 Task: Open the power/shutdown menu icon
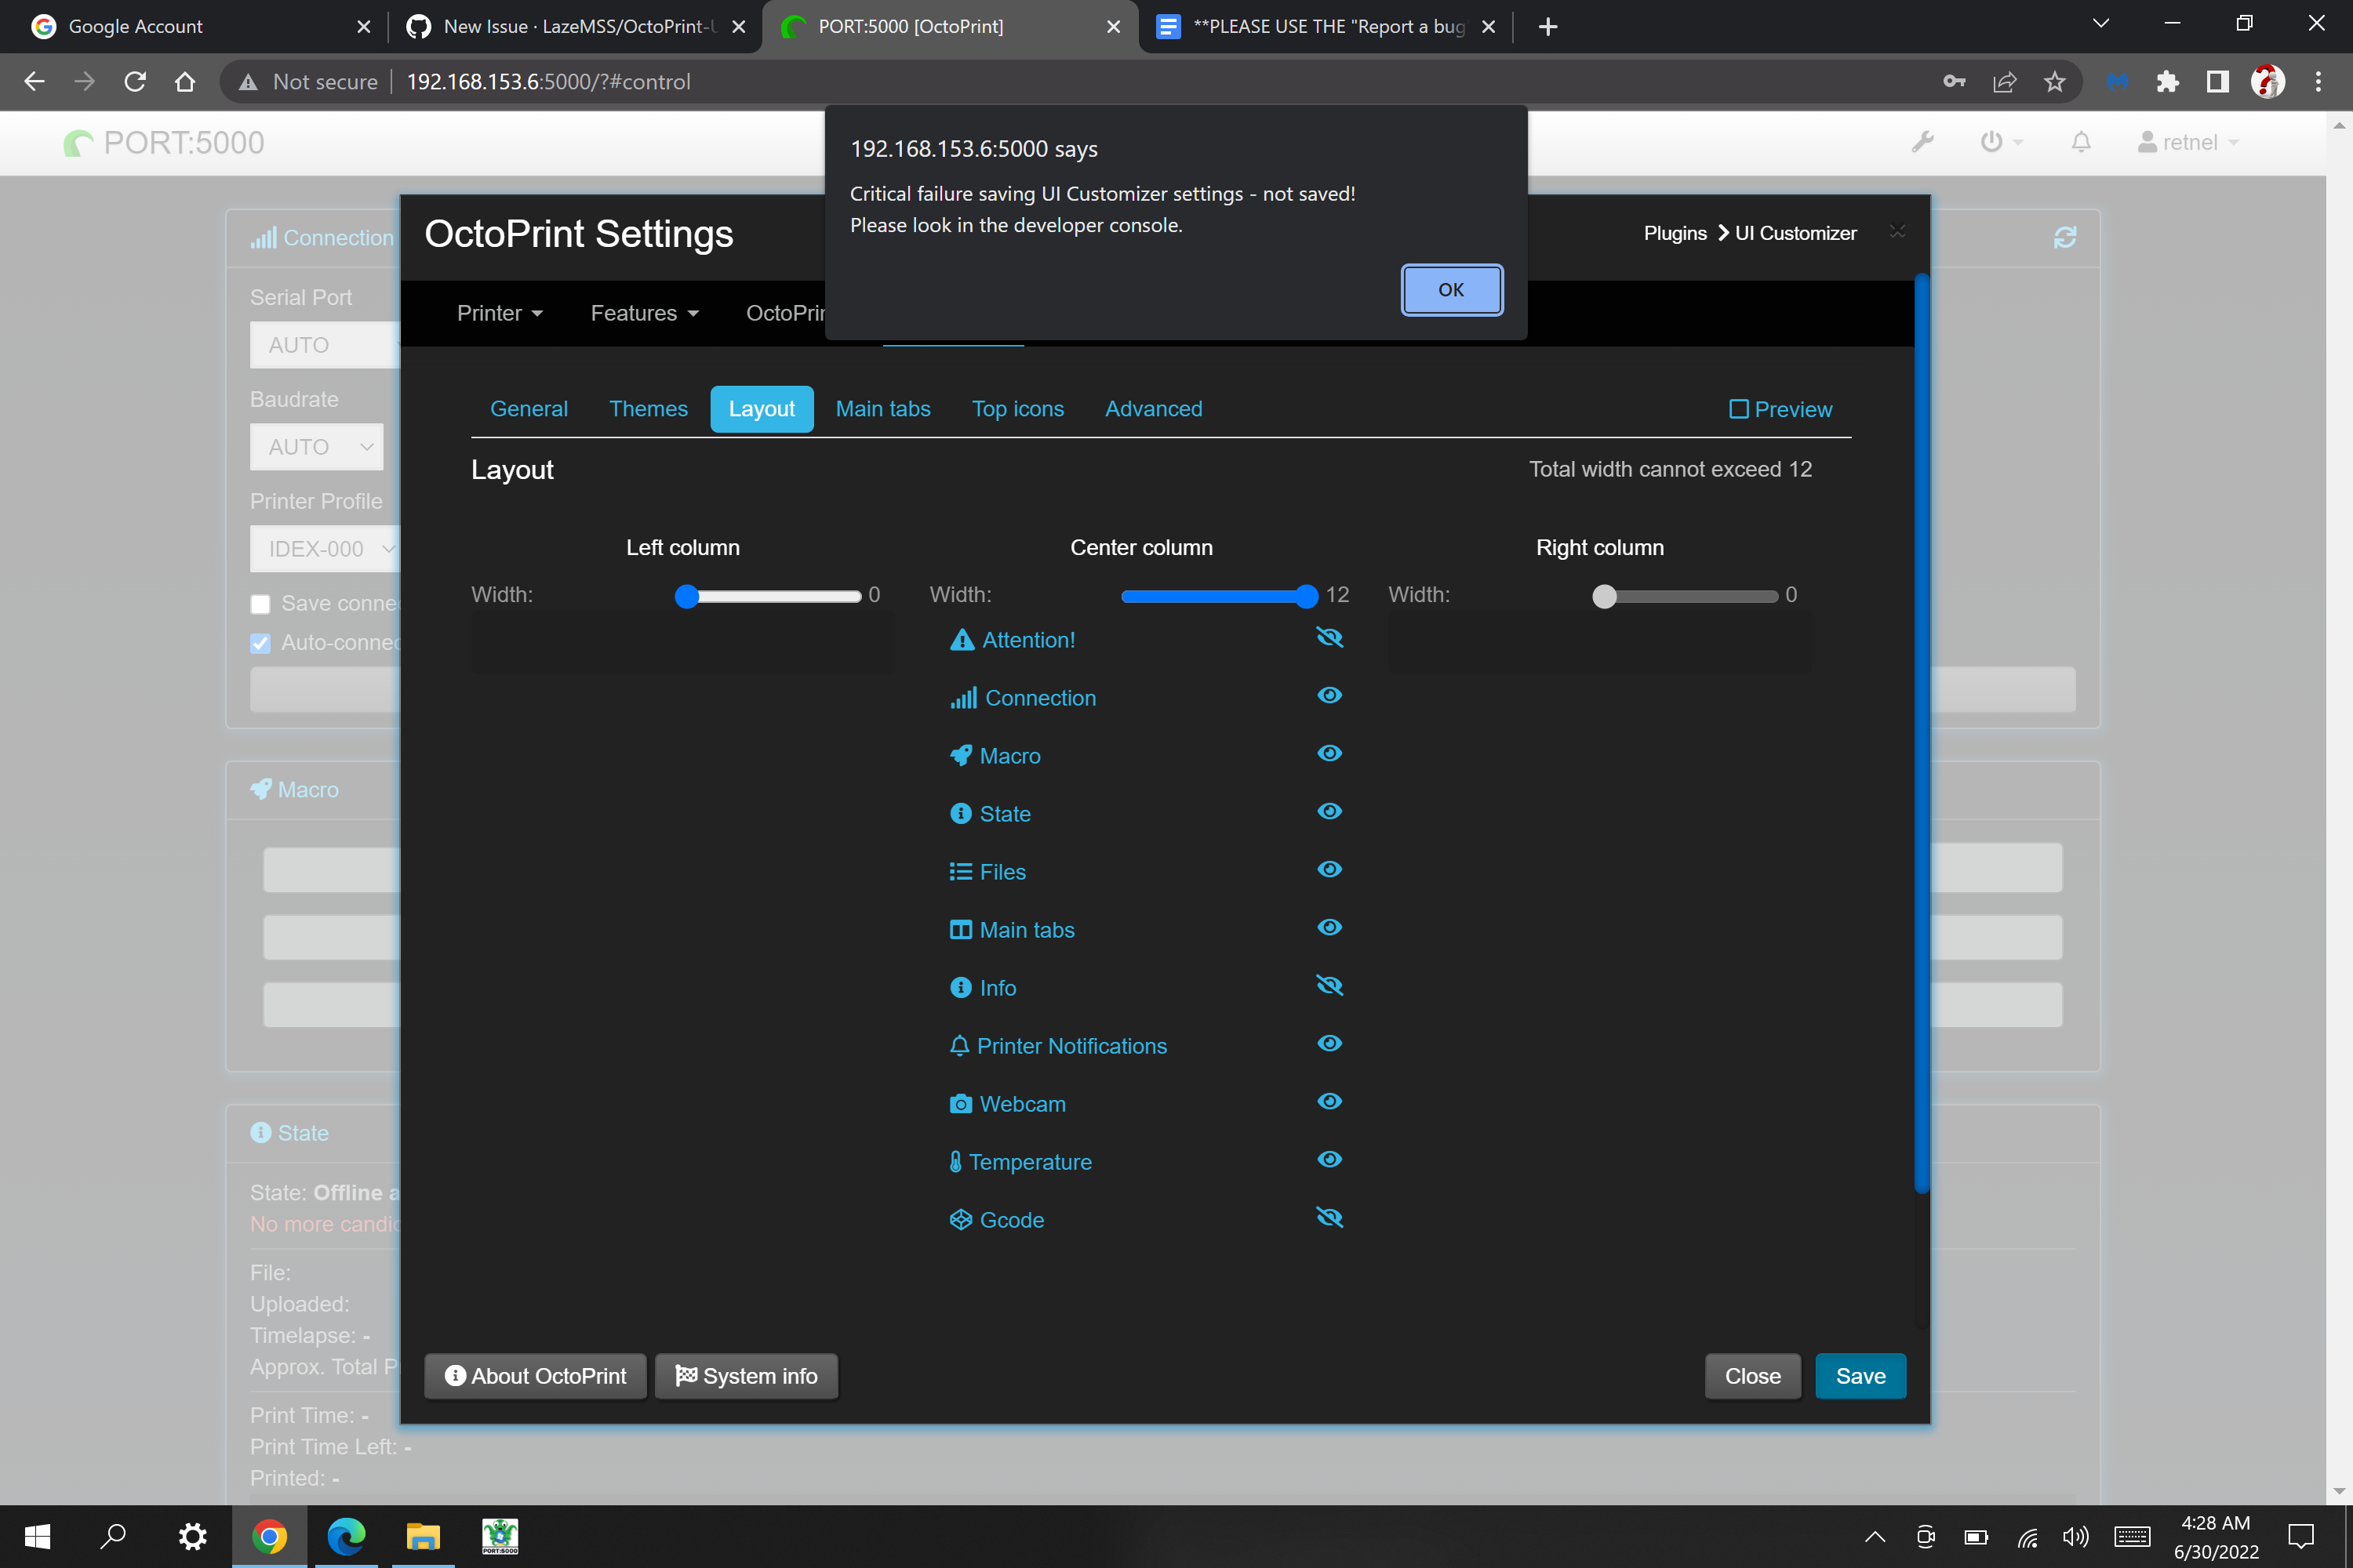(1994, 142)
